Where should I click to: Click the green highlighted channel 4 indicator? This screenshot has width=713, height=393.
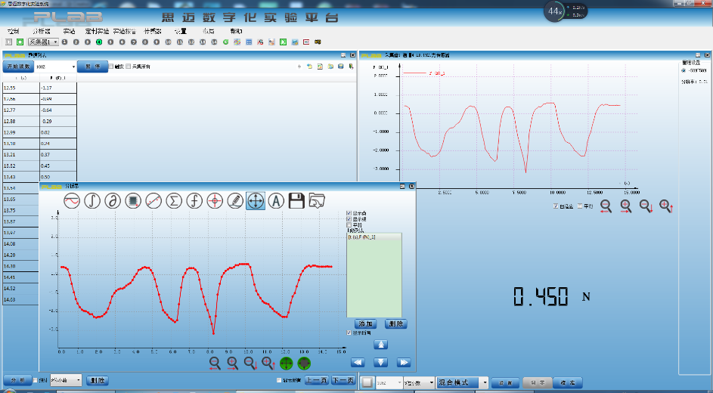(99, 42)
